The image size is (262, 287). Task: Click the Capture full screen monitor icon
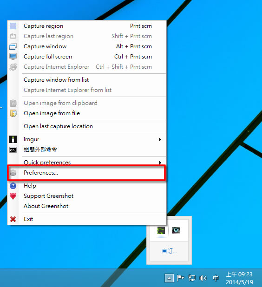click(x=13, y=57)
